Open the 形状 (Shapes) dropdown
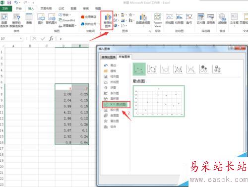 [64, 15]
